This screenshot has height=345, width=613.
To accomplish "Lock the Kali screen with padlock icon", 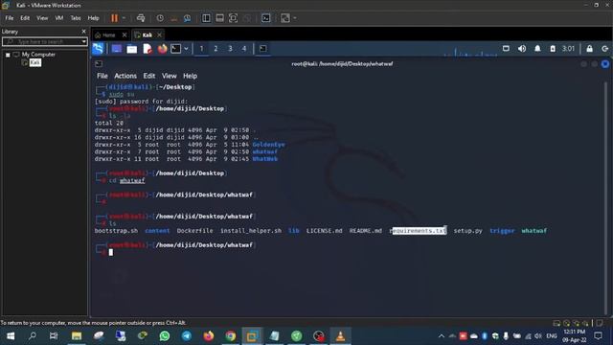I will 590,49.
